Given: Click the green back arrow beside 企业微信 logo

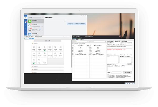Looking at the screenshot, I should pyautogui.click(x=24, y=38).
